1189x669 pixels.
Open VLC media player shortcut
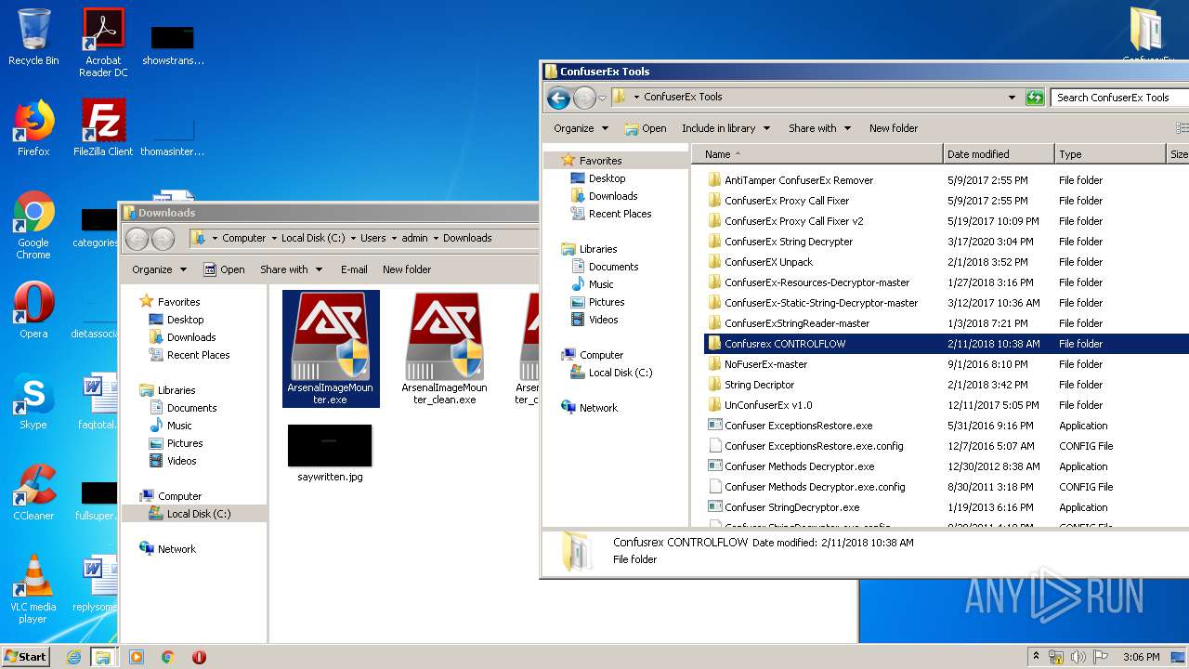point(33,589)
